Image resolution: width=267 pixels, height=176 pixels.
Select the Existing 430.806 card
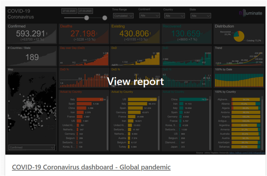click(135, 34)
